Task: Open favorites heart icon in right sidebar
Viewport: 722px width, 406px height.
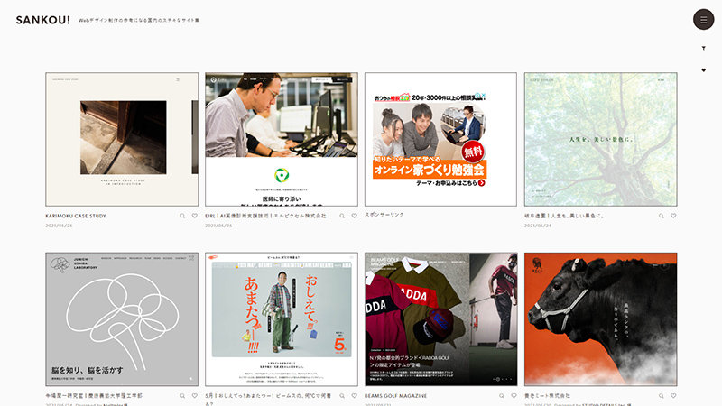Action: [x=703, y=70]
